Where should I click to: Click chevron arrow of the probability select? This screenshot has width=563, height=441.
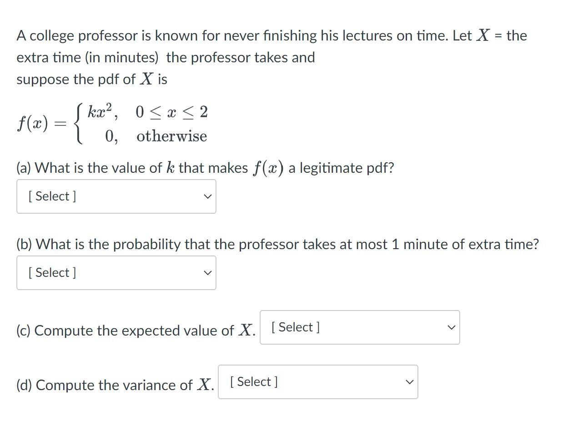[x=207, y=273]
